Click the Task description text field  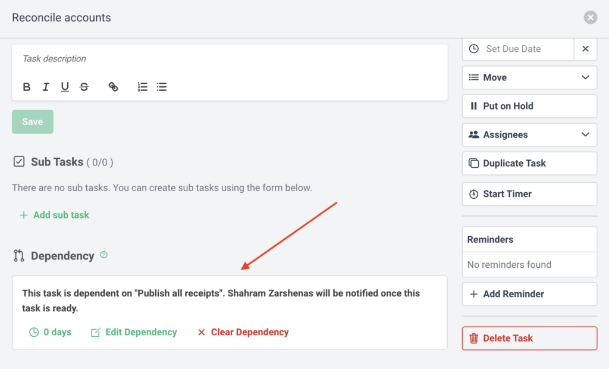pos(229,59)
